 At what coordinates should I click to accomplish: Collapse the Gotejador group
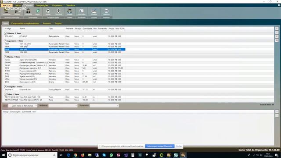click(5, 86)
